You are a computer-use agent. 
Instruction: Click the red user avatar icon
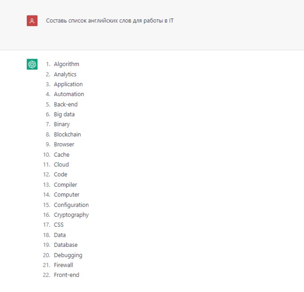32,21
